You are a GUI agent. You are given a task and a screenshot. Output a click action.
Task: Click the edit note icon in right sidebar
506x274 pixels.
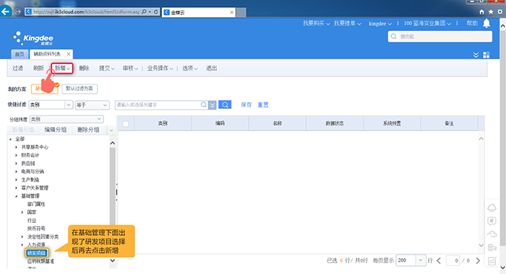(x=492, y=261)
